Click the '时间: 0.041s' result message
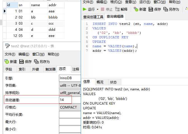This screenshot has width=188, height=134. click(92, 127)
